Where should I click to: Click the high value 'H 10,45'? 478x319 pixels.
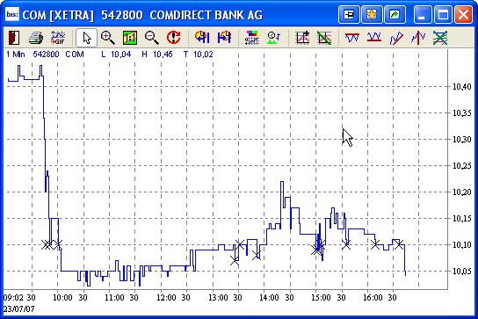pos(157,54)
